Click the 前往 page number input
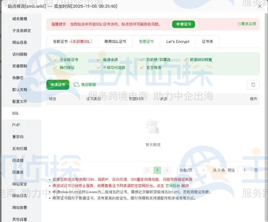This screenshot has height=222, width=268. pos(245,170)
